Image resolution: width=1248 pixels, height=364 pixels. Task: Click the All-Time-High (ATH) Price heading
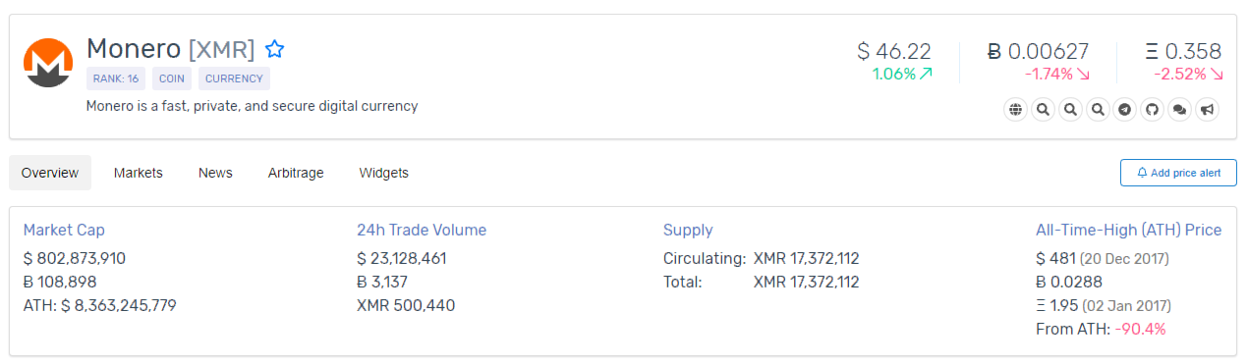[x=1129, y=230]
